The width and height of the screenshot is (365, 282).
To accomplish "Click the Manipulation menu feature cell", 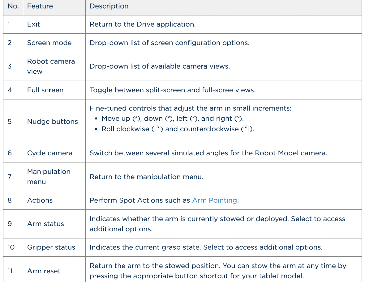I will [x=49, y=177].
